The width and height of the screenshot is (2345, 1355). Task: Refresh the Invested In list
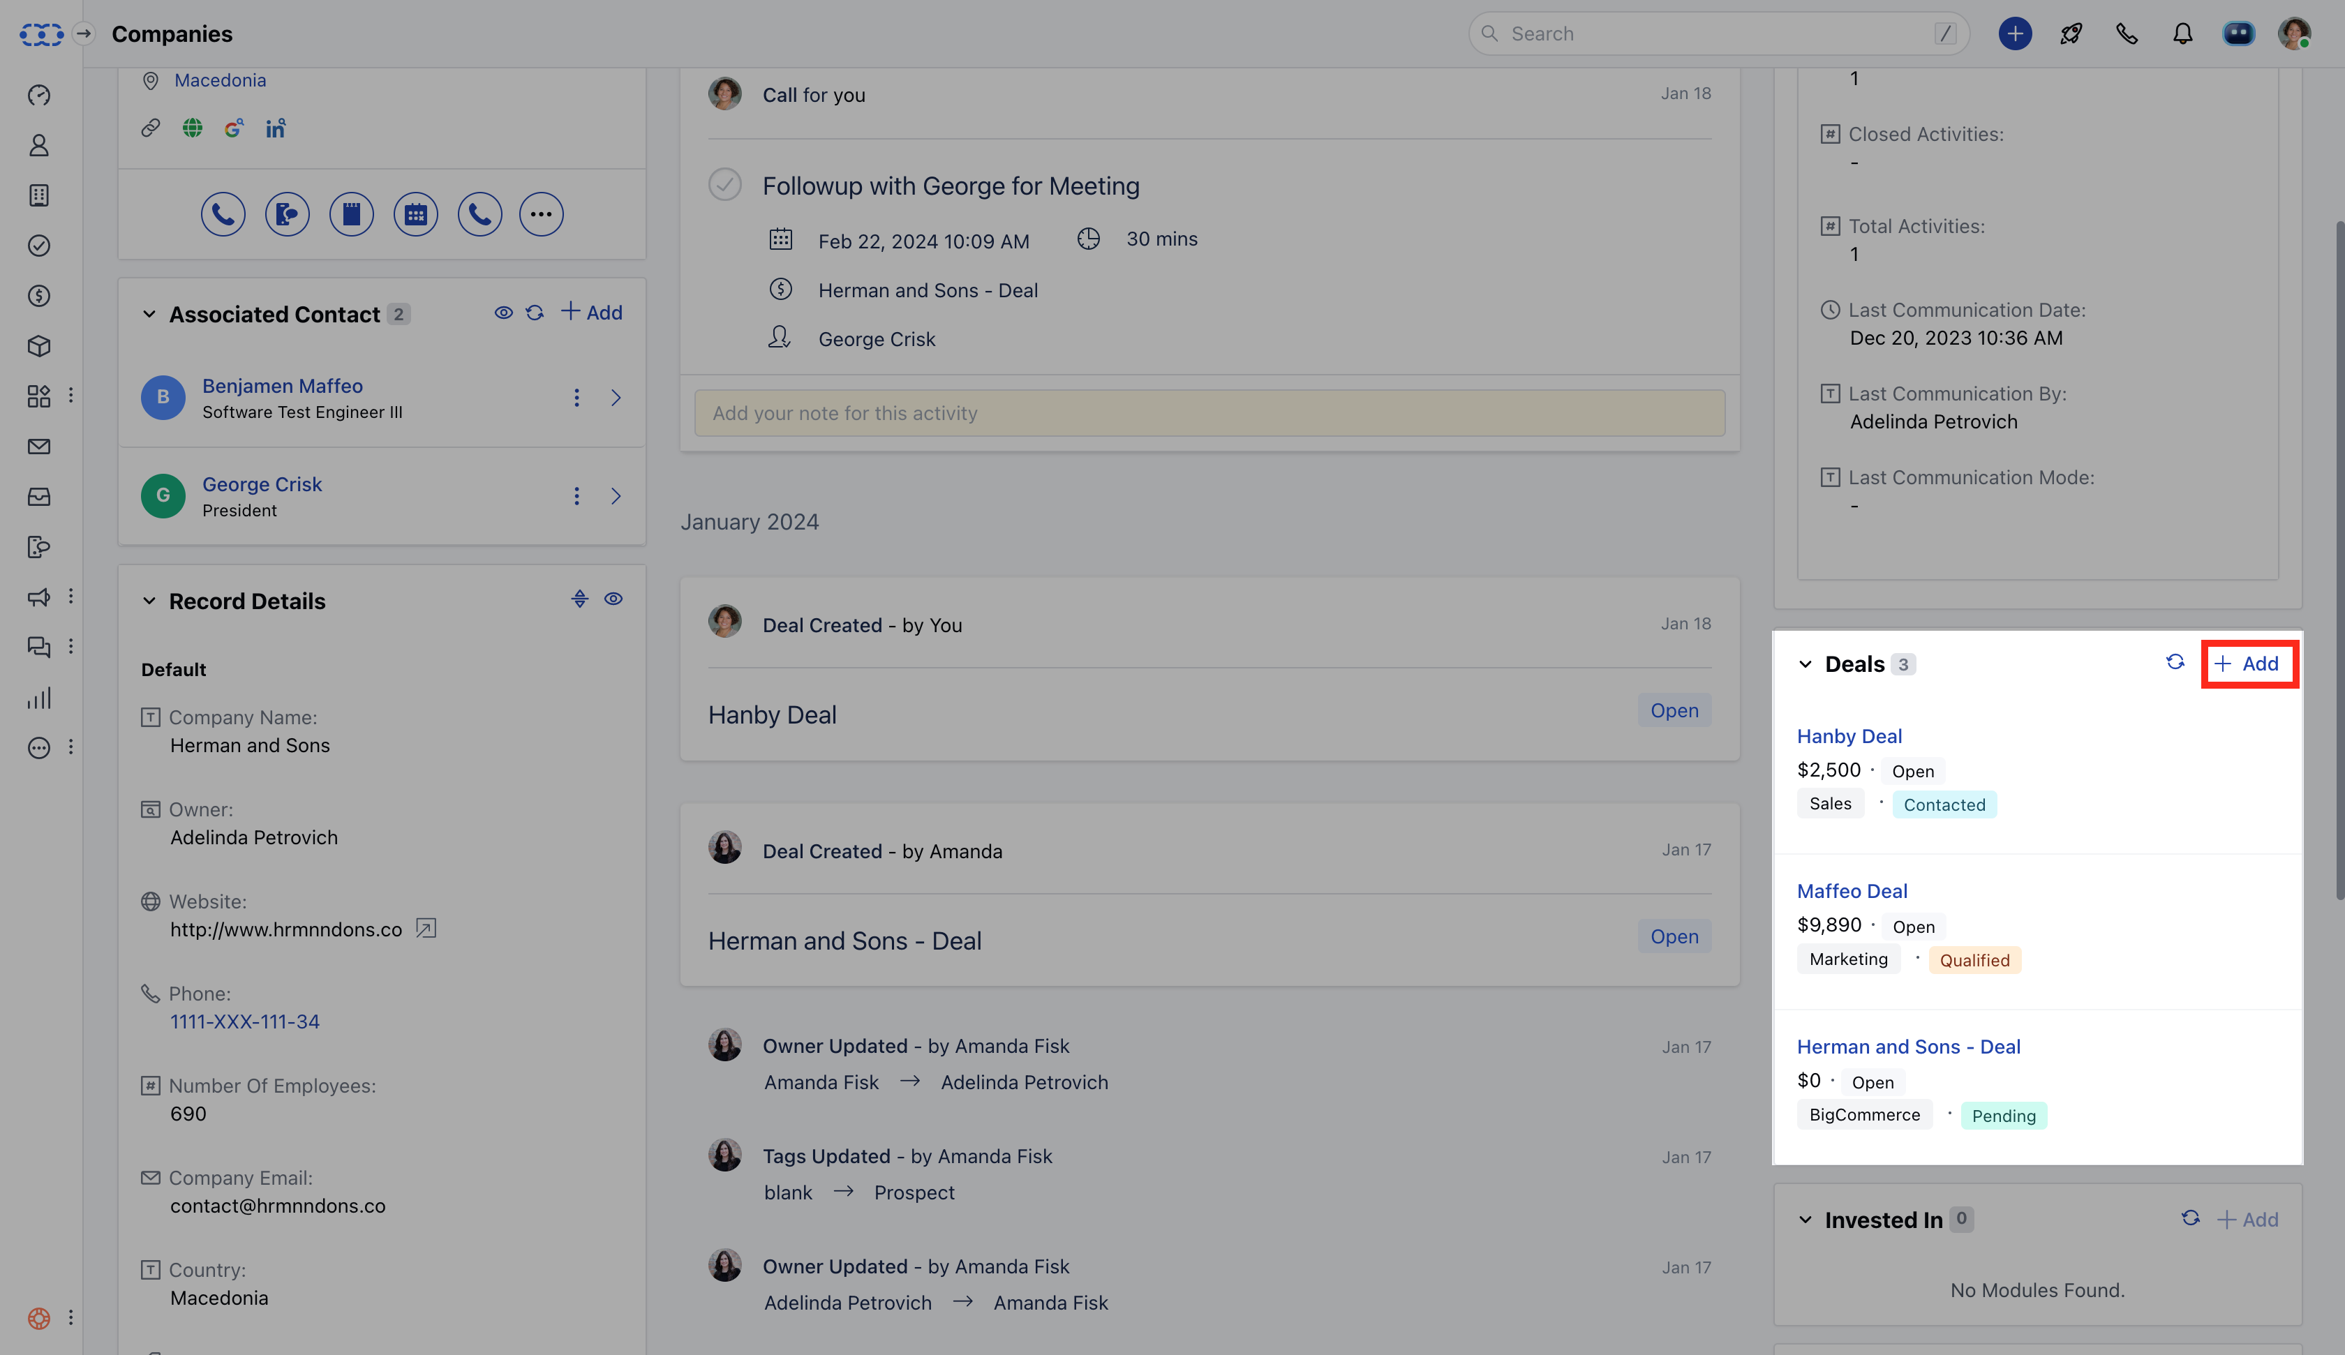coord(2191,1218)
